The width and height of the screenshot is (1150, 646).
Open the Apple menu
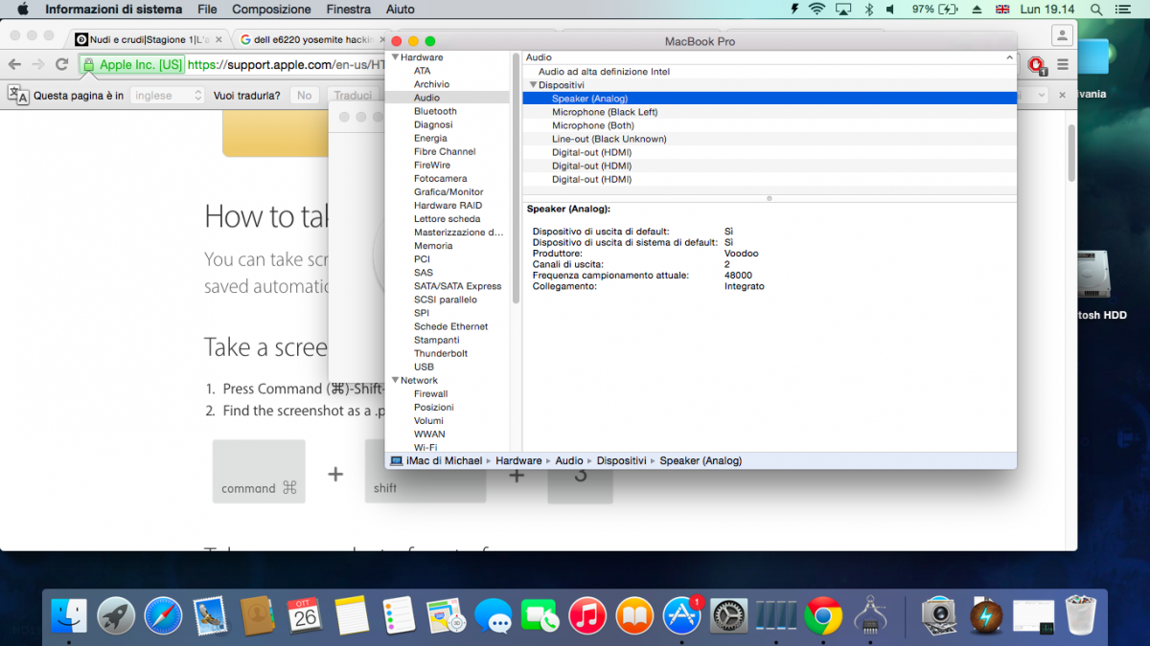click(x=22, y=9)
